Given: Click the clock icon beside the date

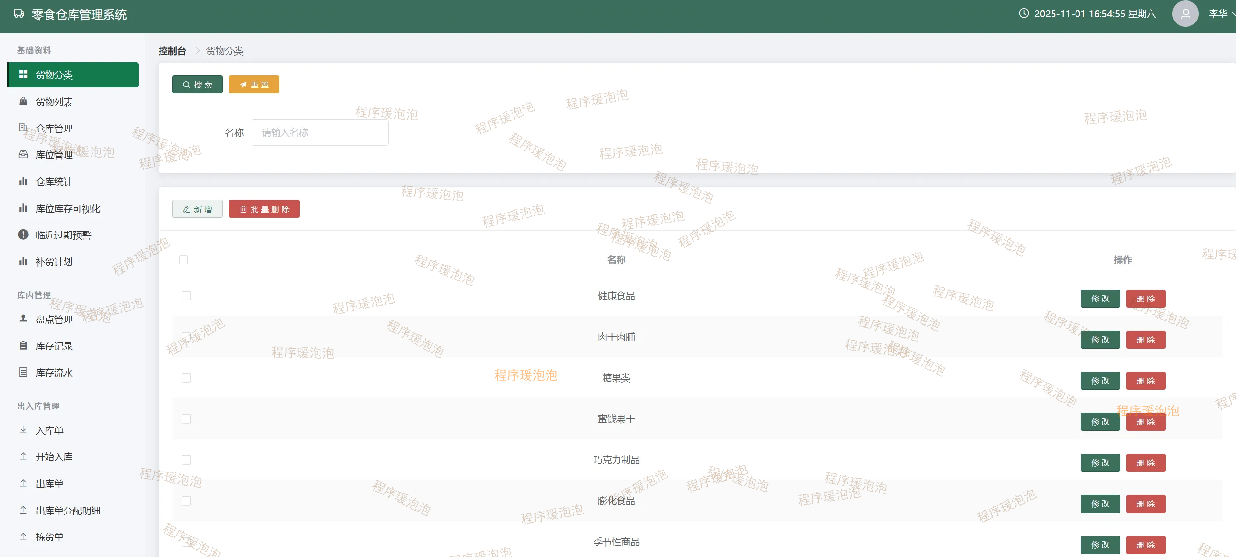Looking at the screenshot, I should (x=1023, y=14).
